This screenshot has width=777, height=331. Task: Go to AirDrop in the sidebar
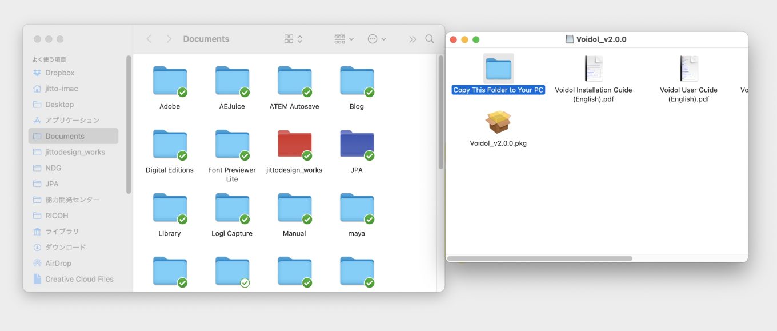pos(58,263)
